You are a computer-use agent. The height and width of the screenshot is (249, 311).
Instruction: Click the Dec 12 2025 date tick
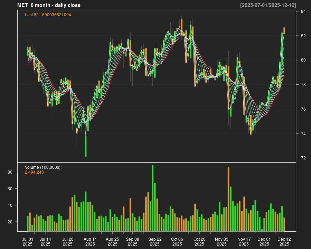coord(284,241)
